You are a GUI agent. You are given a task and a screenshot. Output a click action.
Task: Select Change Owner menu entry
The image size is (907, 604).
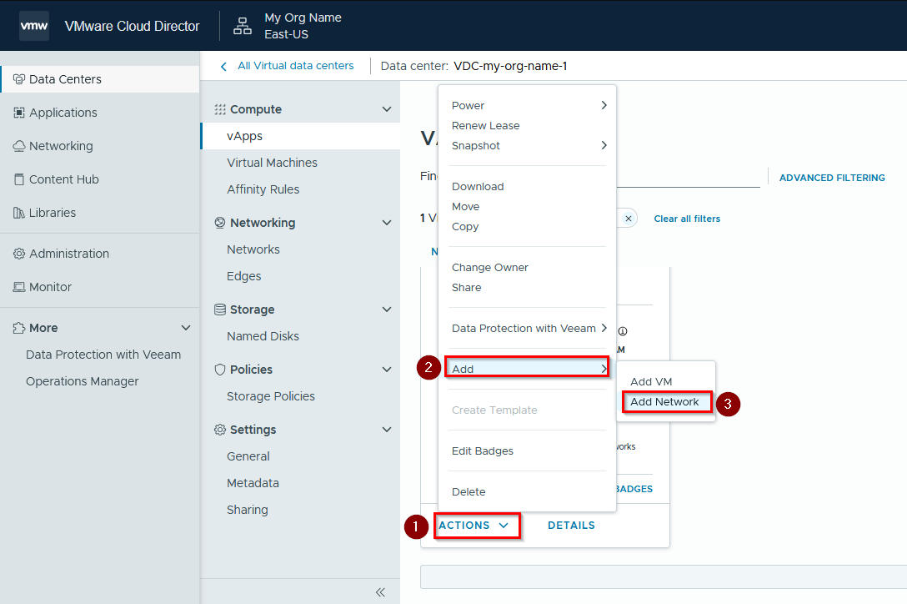click(x=490, y=268)
